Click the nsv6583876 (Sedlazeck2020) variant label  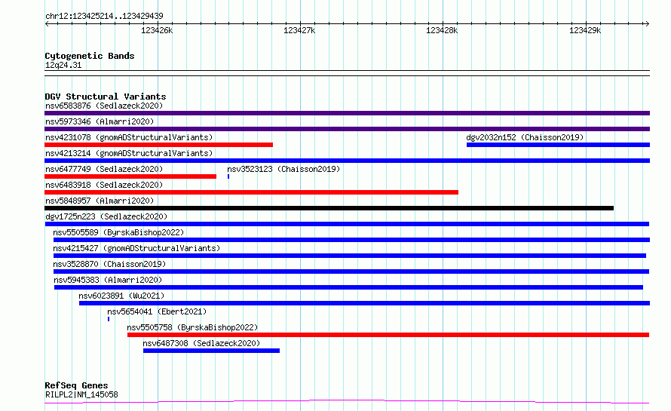point(104,106)
